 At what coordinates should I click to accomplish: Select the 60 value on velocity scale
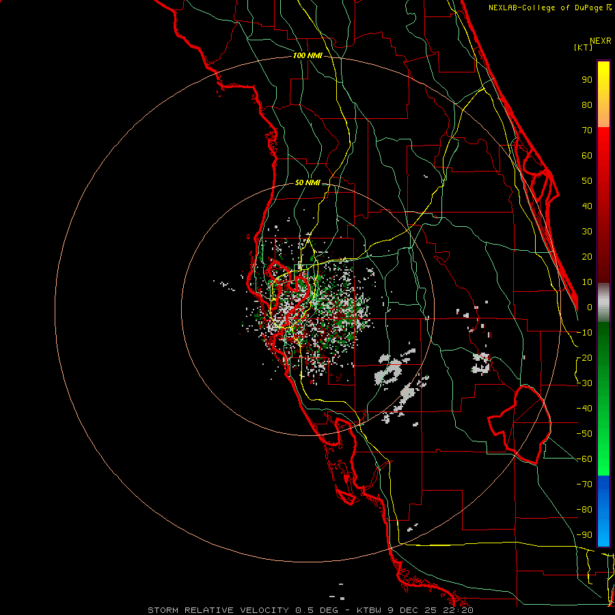click(x=587, y=155)
